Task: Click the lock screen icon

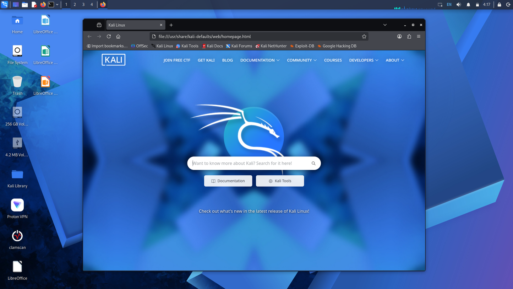Action: 499,5
